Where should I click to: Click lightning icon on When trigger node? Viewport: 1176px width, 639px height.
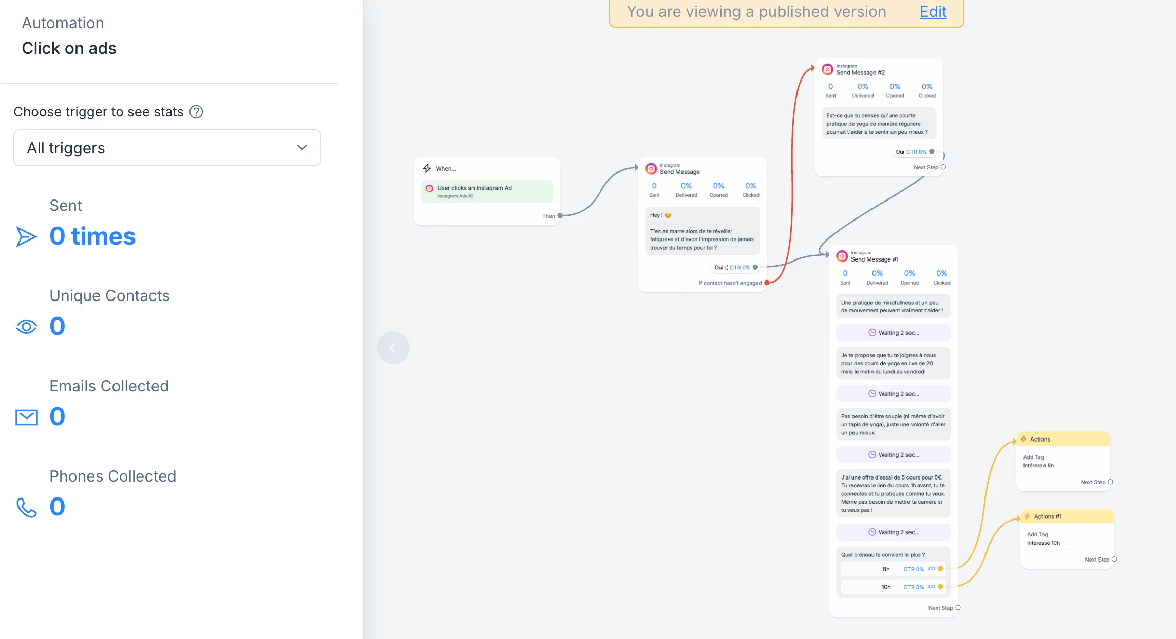[427, 168]
